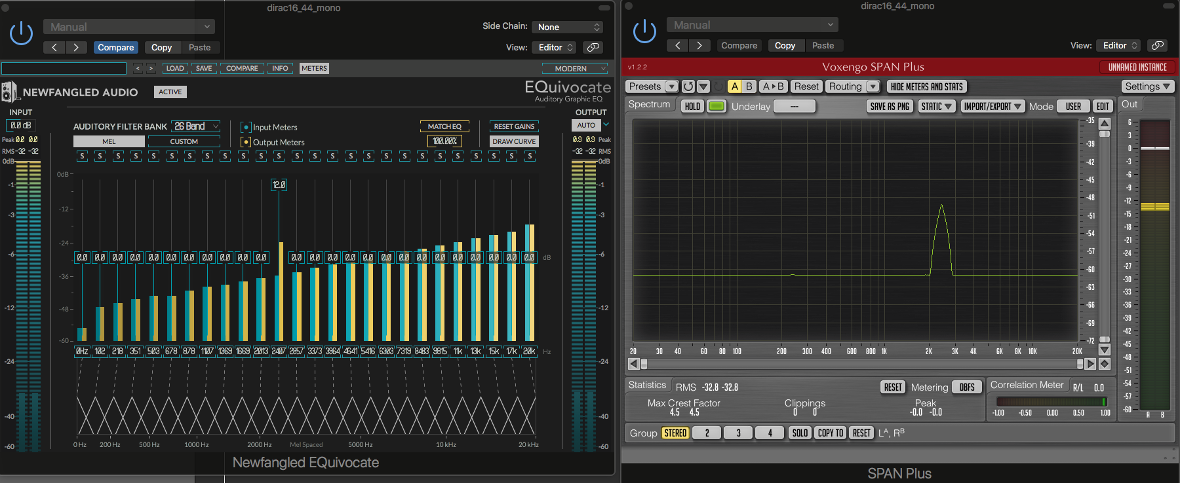Image resolution: width=1180 pixels, height=483 pixels.
Task: Click SAVE in the EQuivocate toolbar
Action: coord(204,68)
